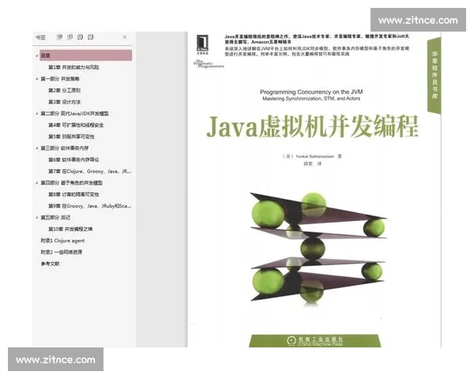Open 附录1 Clojure agent bookmark

click(63, 239)
